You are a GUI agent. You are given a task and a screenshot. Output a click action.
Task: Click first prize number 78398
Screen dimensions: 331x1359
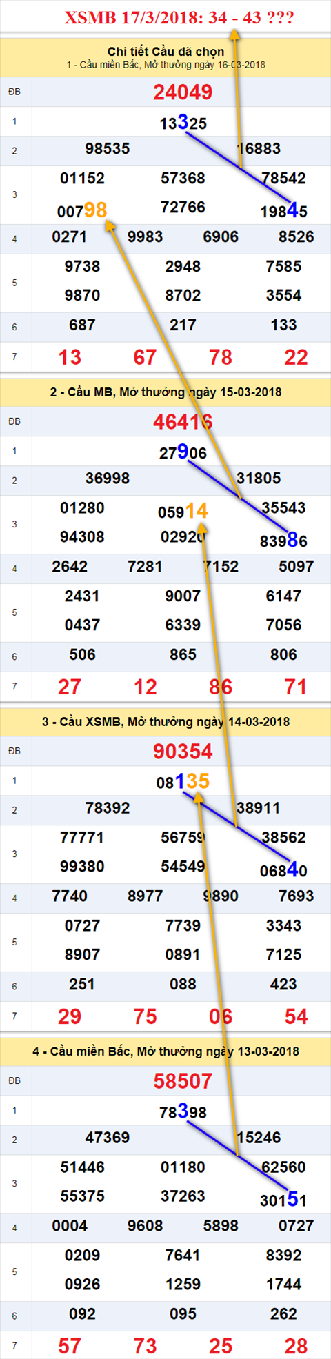tap(183, 1111)
